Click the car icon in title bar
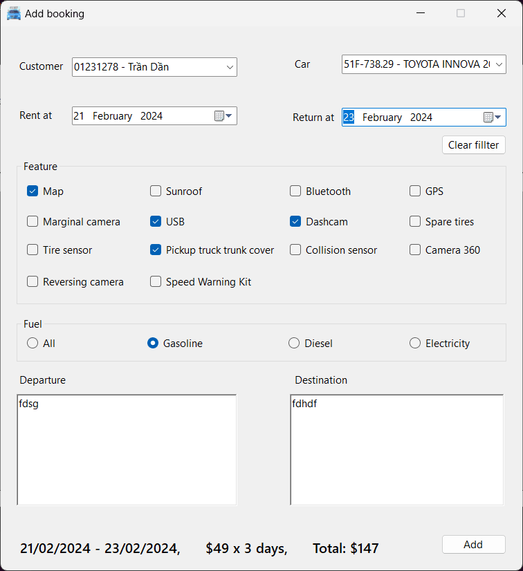Screen dimensions: 523x571 pos(14,13)
